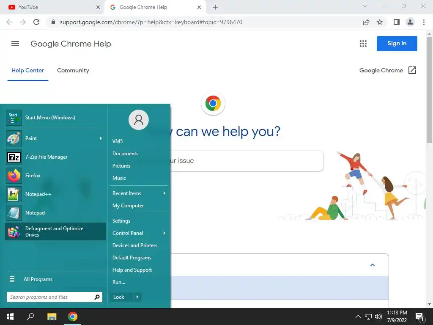Show hidden tray icons chevron

pos(358,317)
